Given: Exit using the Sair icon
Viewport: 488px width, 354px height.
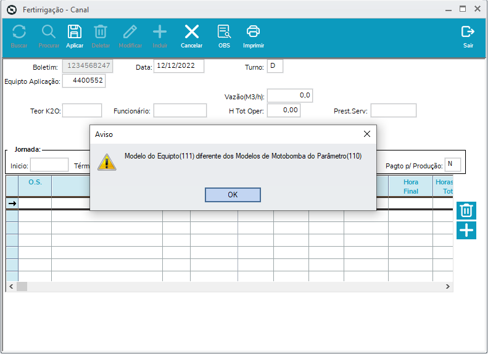Looking at the screenshot, I should pos(468,32).
